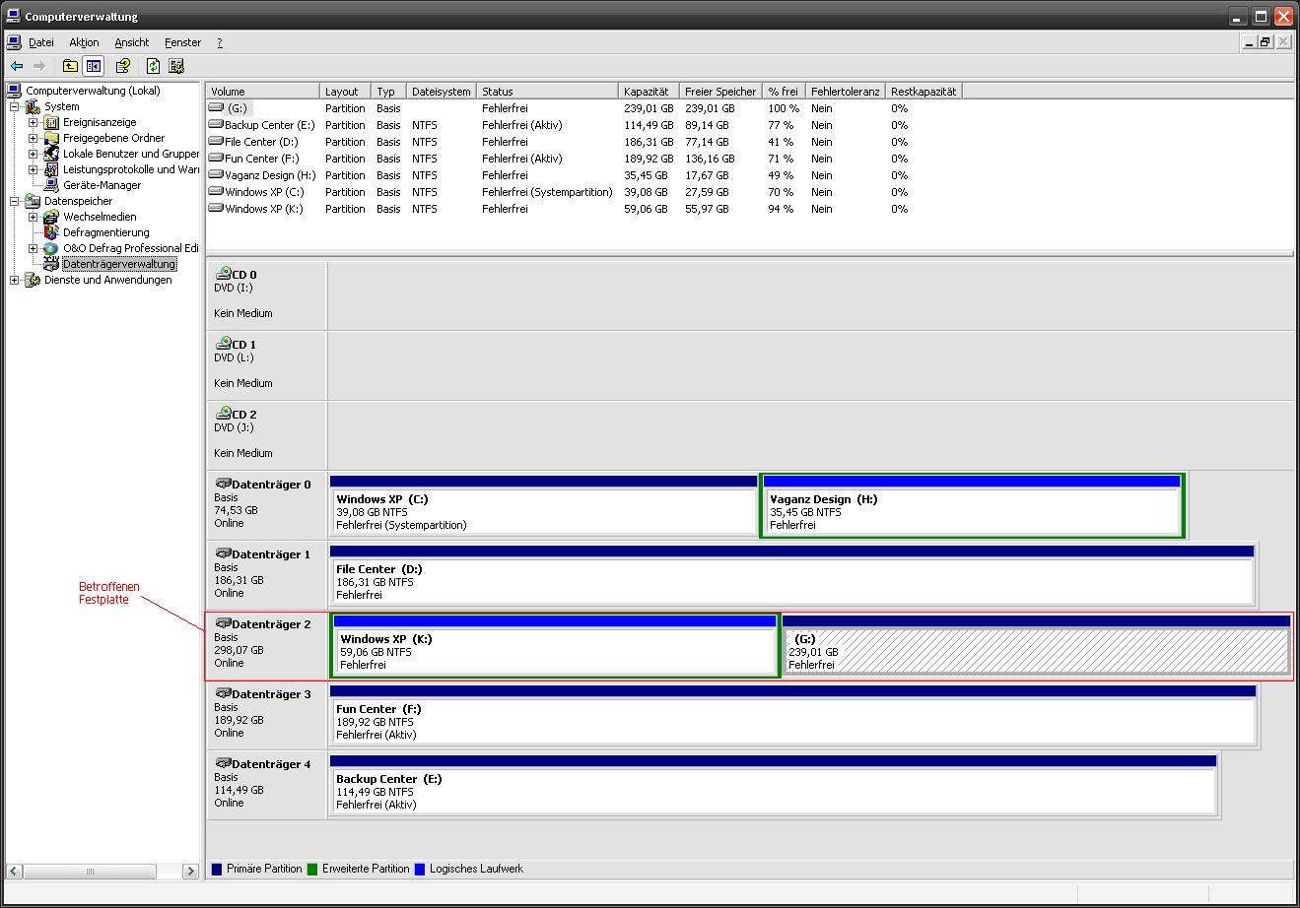Select the Windows XP (K:) volume row name
The height and width of the screenshot is (908, 1300).
point(264,209)
